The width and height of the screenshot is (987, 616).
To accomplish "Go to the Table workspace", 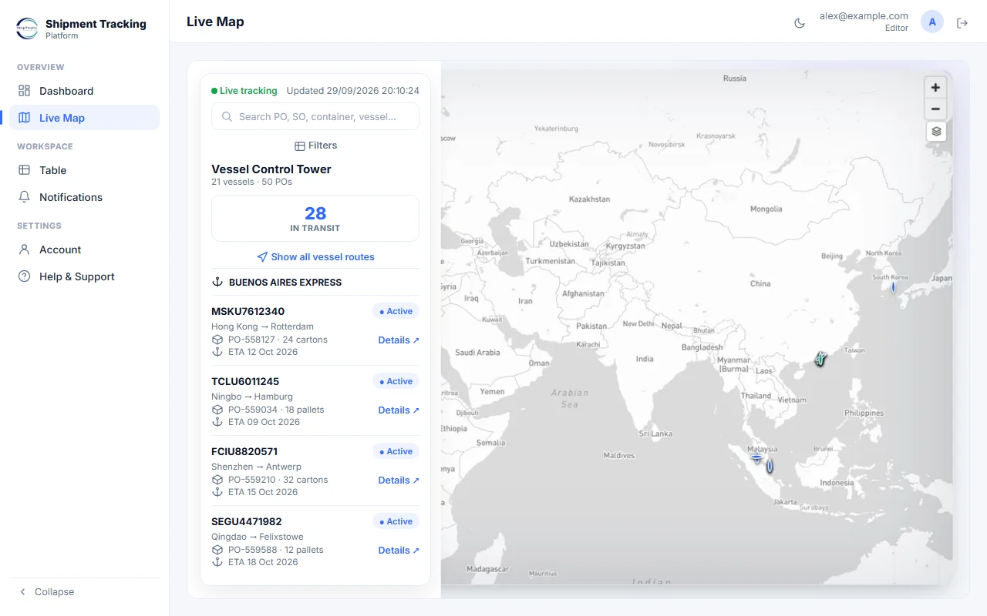I will pyautogui.click(x=84, y=170).
